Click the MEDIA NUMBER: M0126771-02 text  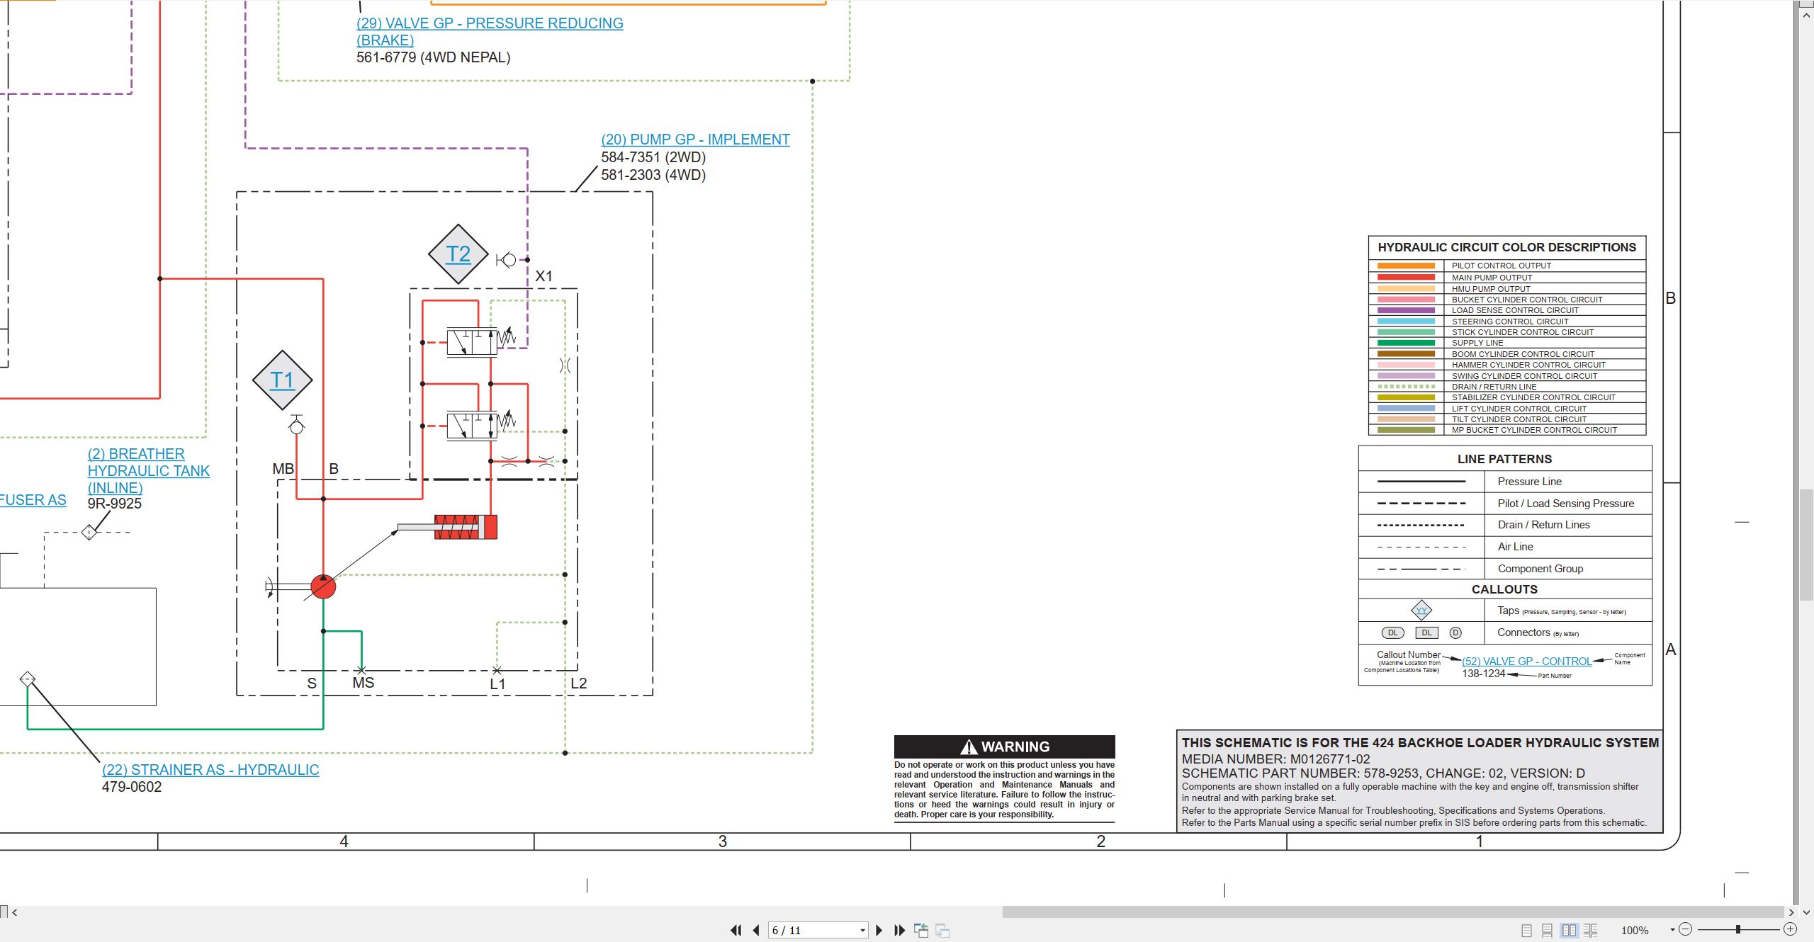pos(1275,759)
